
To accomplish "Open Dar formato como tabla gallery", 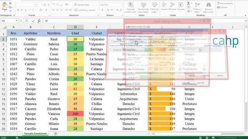I will (143, 8).
